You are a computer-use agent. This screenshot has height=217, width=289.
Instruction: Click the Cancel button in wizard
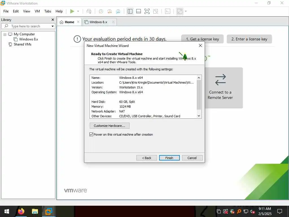pyautogui.click(x=192, y=158)
